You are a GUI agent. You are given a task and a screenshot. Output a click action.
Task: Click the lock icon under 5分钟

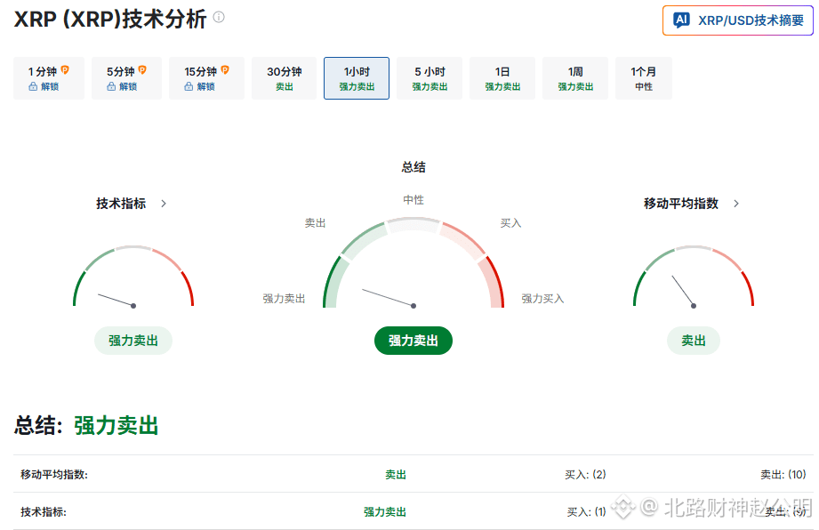point(111,86)
